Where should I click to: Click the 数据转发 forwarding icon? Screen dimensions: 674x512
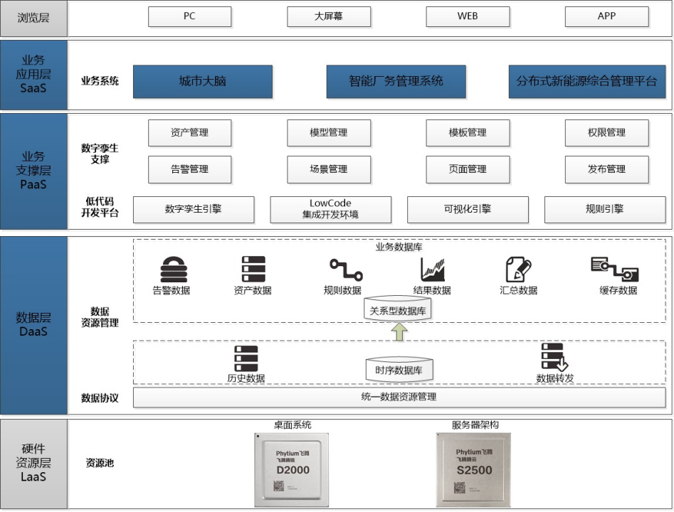click(554, 358)
